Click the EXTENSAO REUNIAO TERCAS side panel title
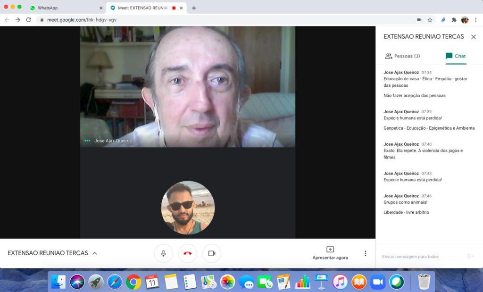 pos(424,37)
